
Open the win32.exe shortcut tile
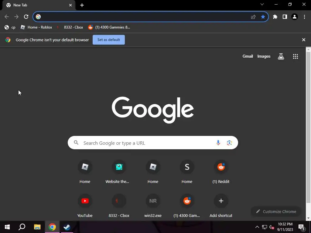click(x=153, y=206)
